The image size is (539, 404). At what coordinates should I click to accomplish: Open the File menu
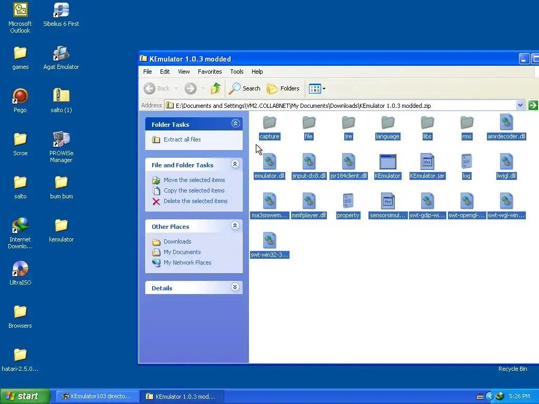147,72
